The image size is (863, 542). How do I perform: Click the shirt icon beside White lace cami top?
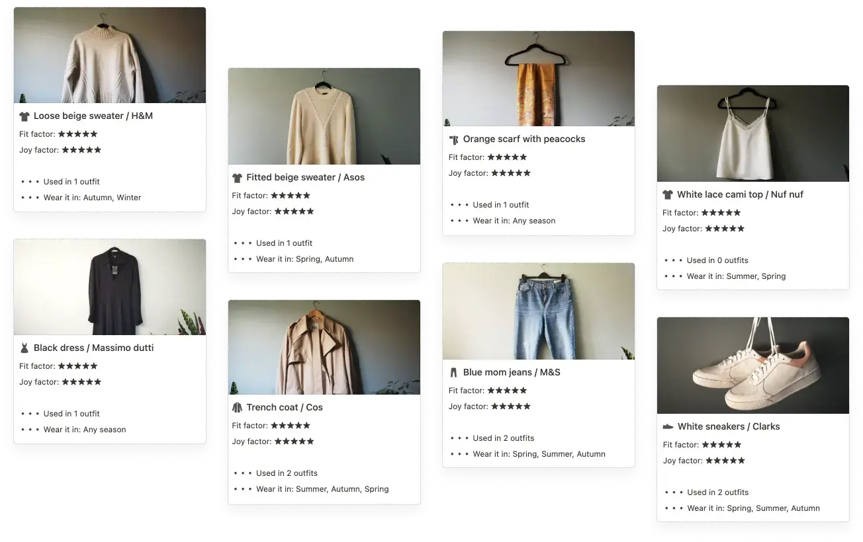pos(668,195)
